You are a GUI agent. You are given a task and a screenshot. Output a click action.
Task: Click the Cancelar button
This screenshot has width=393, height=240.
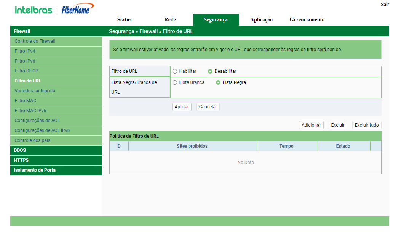click(208, 107)
